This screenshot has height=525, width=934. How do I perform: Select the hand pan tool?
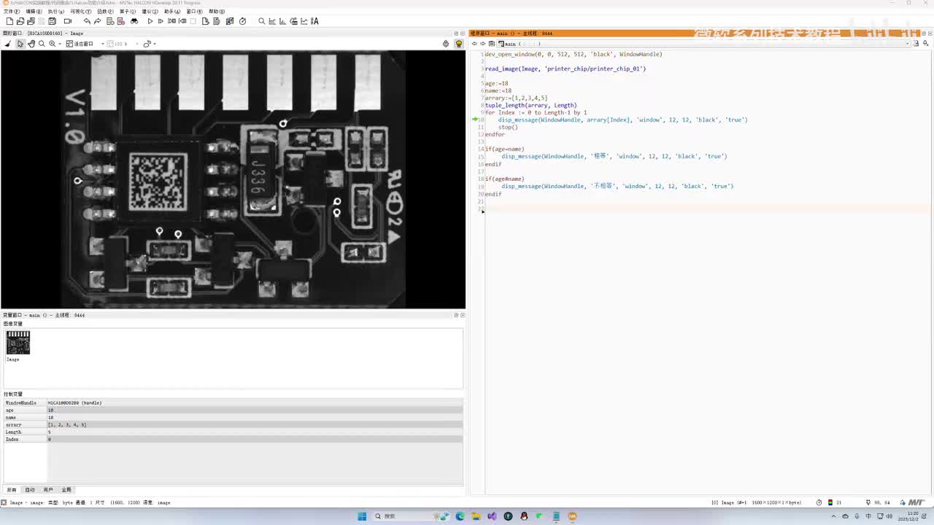click(x=31, y=44)
